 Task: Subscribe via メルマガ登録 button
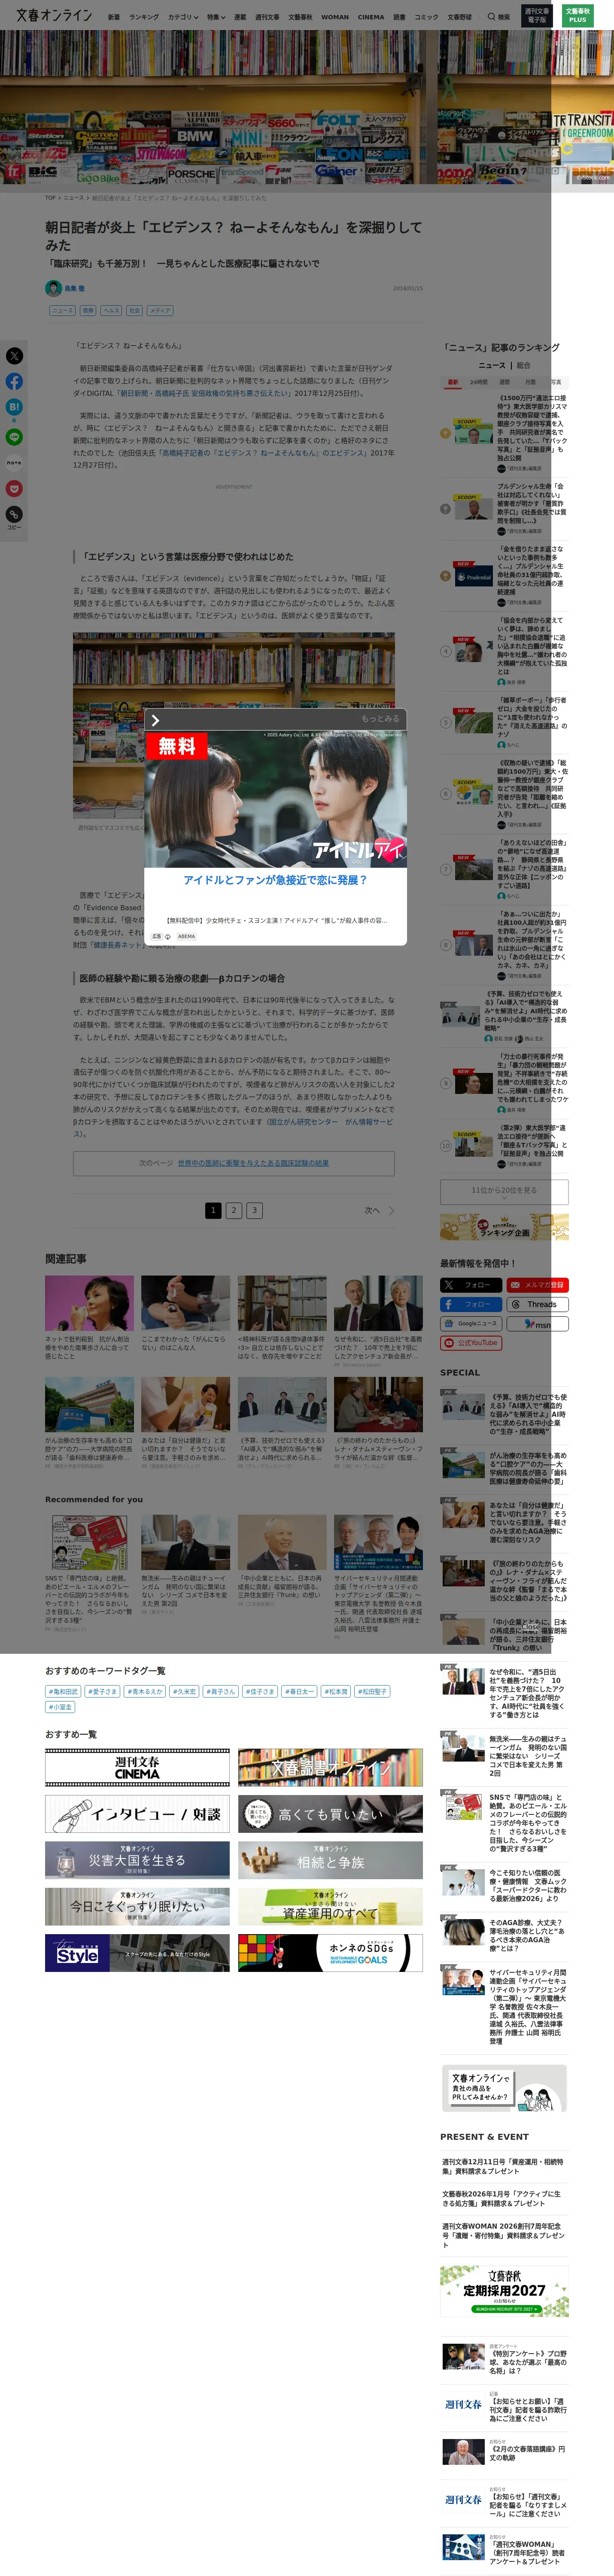click(537, 1285)
